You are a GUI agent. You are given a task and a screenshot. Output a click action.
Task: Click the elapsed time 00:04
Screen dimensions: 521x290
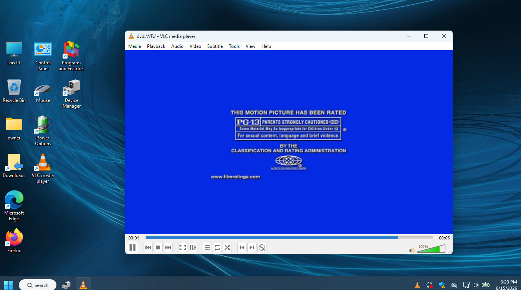[134, 238]
